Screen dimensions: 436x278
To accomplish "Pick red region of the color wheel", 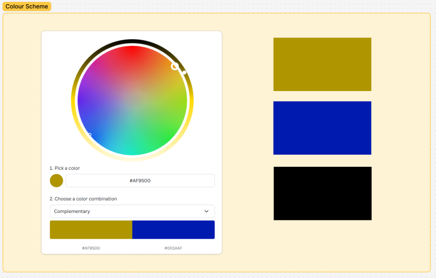I will [132, 53].
